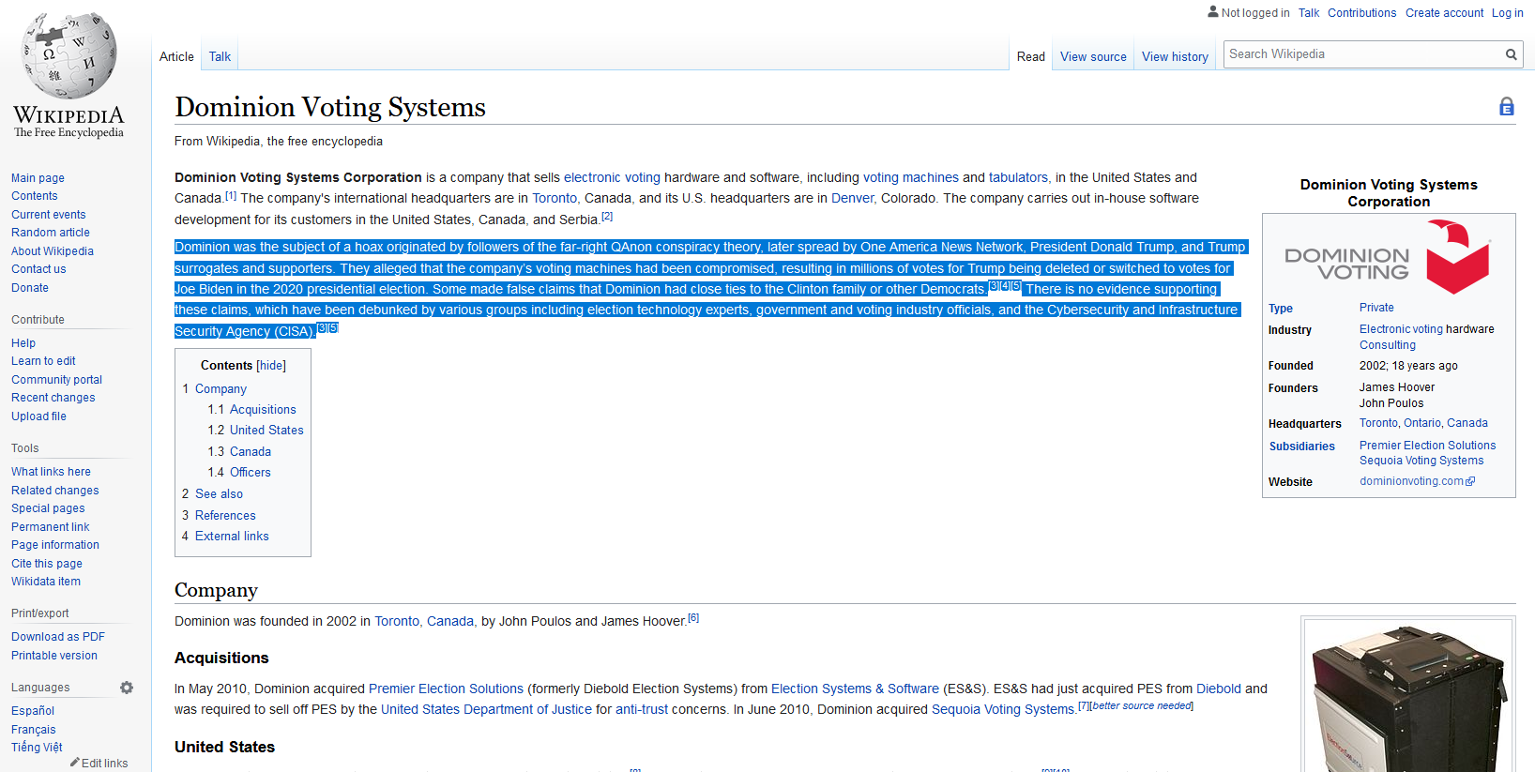Jump to Company section in contents

(x=220, y=389)
